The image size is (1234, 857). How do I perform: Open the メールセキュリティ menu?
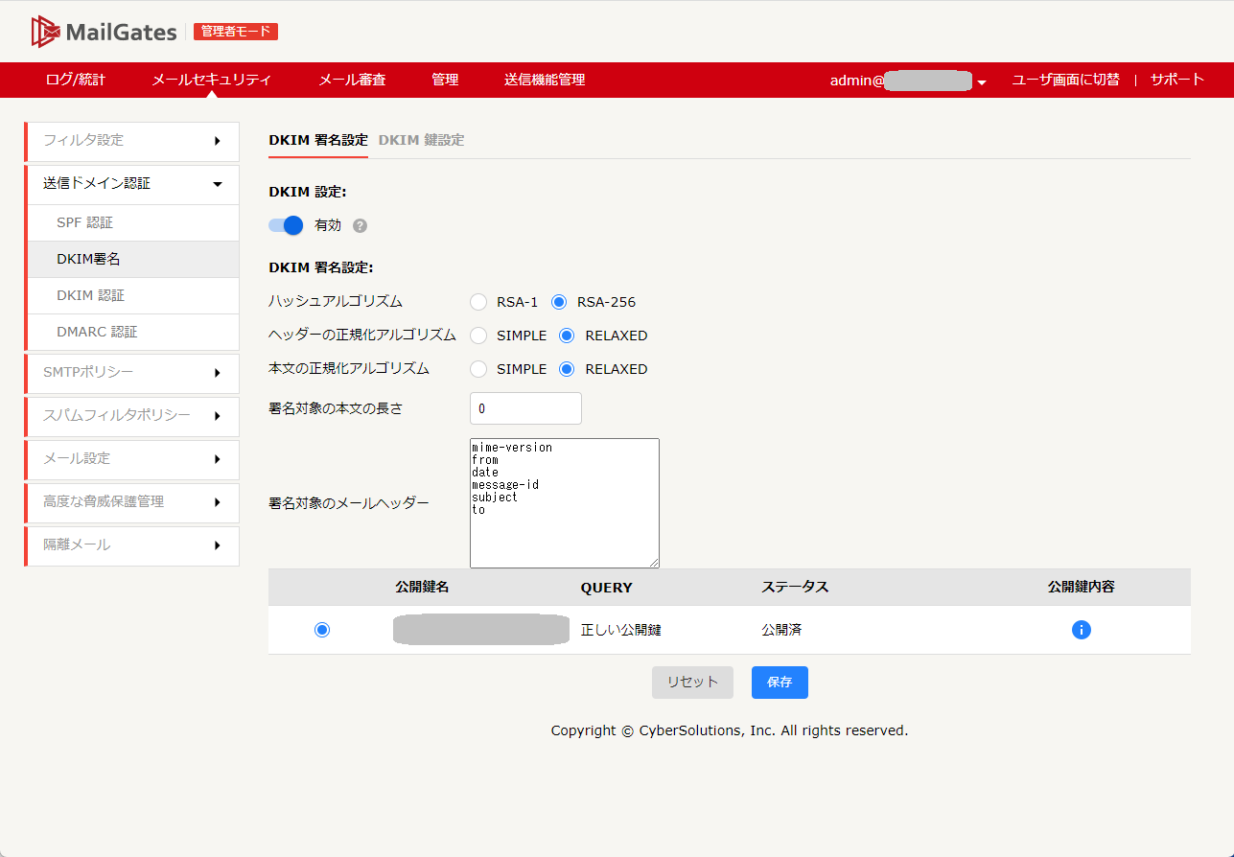[211, 80]
